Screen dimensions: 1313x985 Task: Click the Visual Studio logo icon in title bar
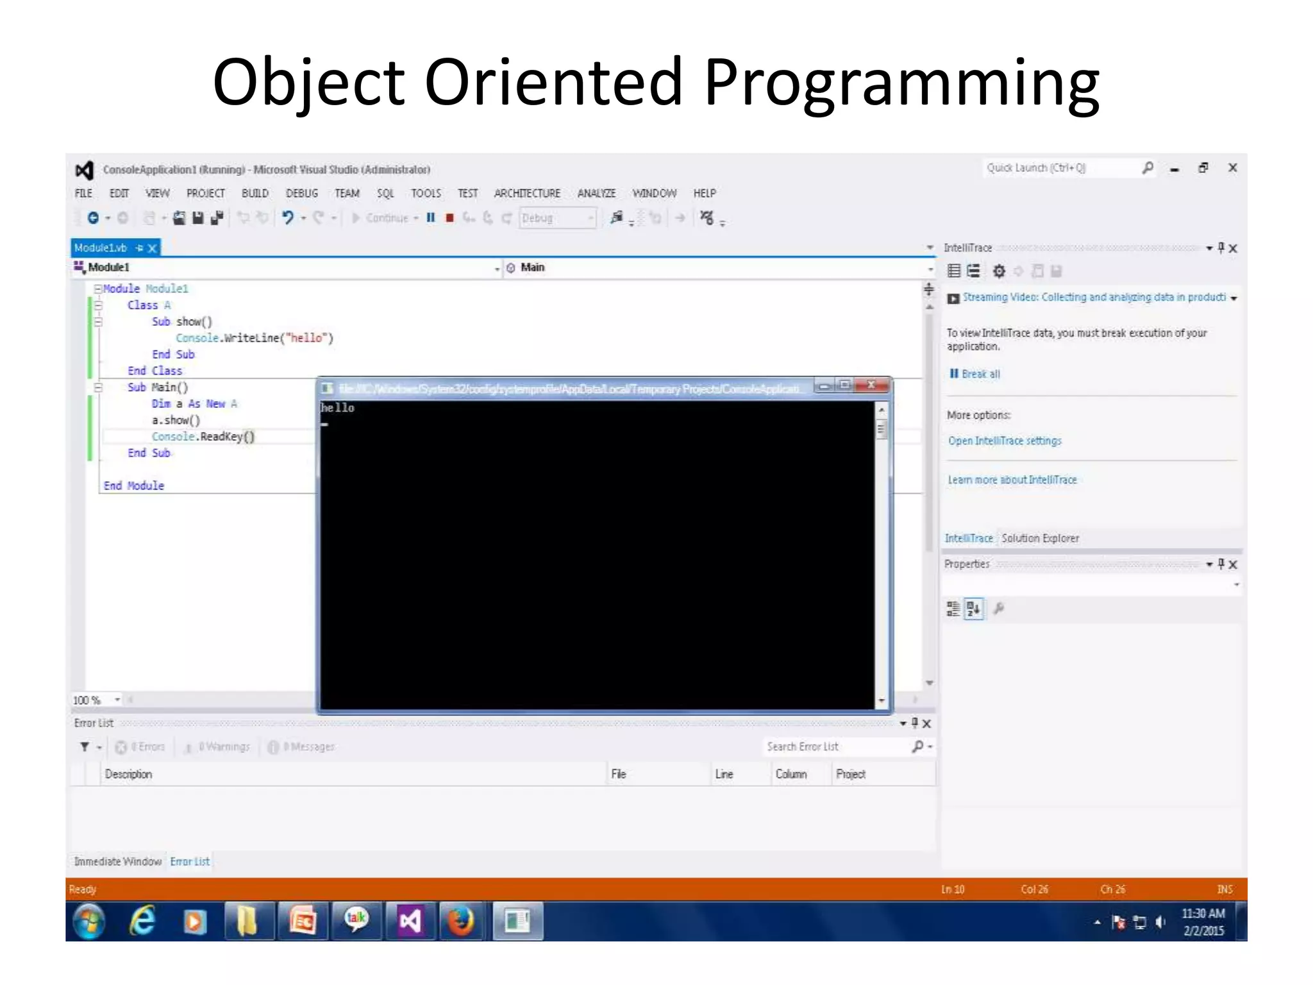[85, 170]
